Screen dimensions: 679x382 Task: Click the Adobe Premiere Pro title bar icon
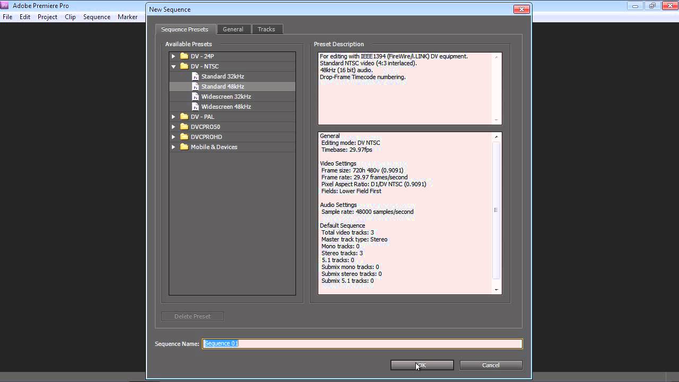pyautogui.click(x=5, y=6)
